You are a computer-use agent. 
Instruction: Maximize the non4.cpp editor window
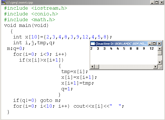click(x=157, y=2)
